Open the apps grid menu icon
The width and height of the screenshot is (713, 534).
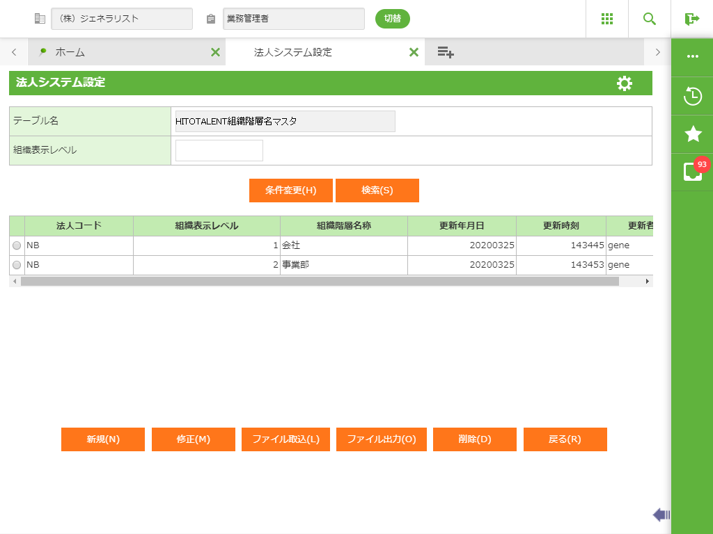606,19
